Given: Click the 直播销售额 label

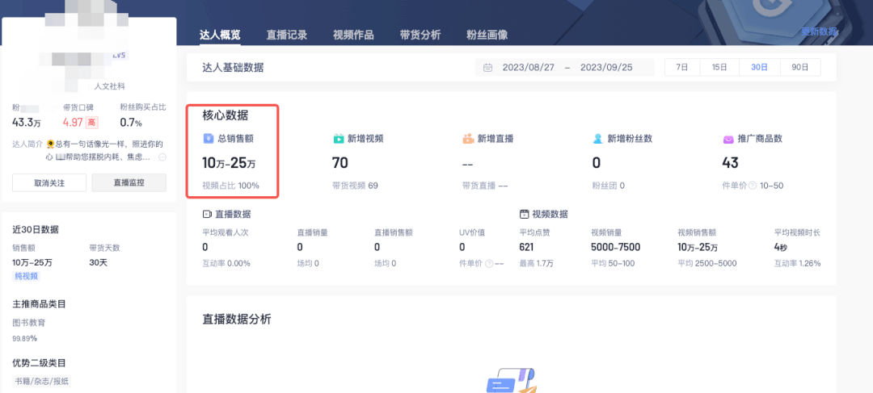Looking at the screenshot, I should coord(394,232).
